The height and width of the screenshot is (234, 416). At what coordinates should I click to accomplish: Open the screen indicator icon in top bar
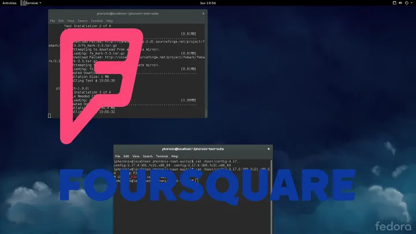coord(394,3)
